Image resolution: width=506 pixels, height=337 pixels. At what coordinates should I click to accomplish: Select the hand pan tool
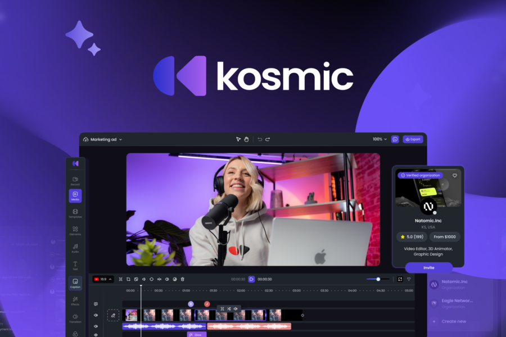pos(246,139)
